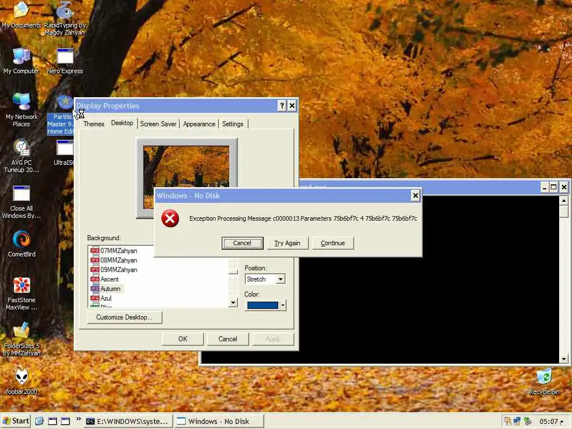Click the third quick launch window icon
Image resolution: width=572 pixels, height=429 pixels.
click(65, 421)
